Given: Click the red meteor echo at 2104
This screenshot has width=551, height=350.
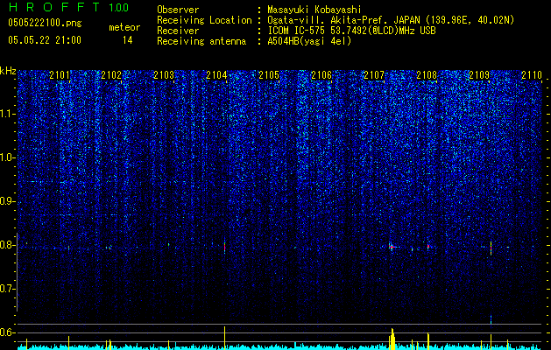Looking at the screenshot, I should point(224,247).
